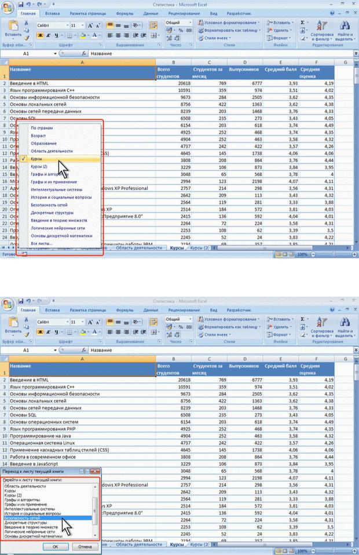
Task: Toggle Bold (Ж) in window with popup menu
Action: 40,35
